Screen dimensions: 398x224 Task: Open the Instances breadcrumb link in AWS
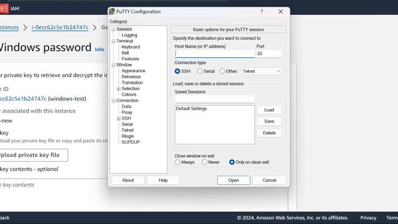point(9,27)
